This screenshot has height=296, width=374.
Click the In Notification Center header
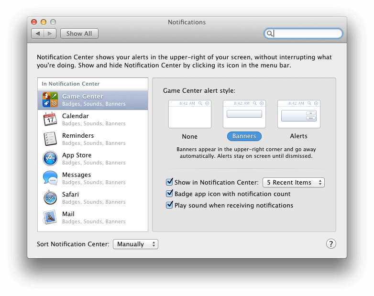(71, 84)
